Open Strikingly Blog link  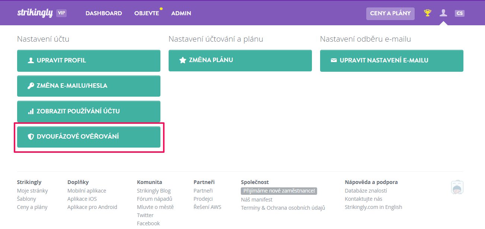point(154,191)
